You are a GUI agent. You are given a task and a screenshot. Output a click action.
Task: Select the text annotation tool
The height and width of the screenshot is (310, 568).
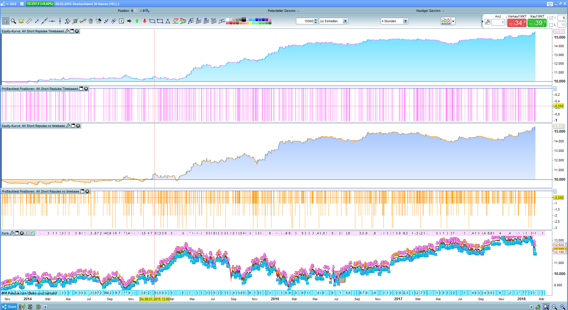(x=121, y=21)
